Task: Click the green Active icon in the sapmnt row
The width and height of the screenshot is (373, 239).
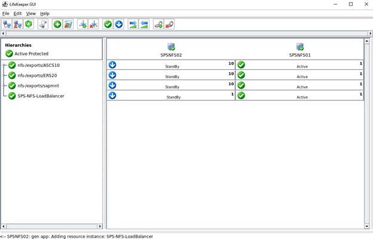Action: point(241,85)
